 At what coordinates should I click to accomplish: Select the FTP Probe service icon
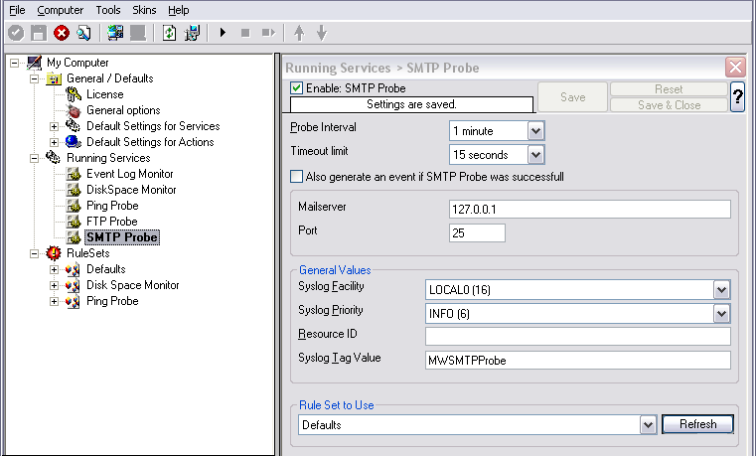point(74,222)
